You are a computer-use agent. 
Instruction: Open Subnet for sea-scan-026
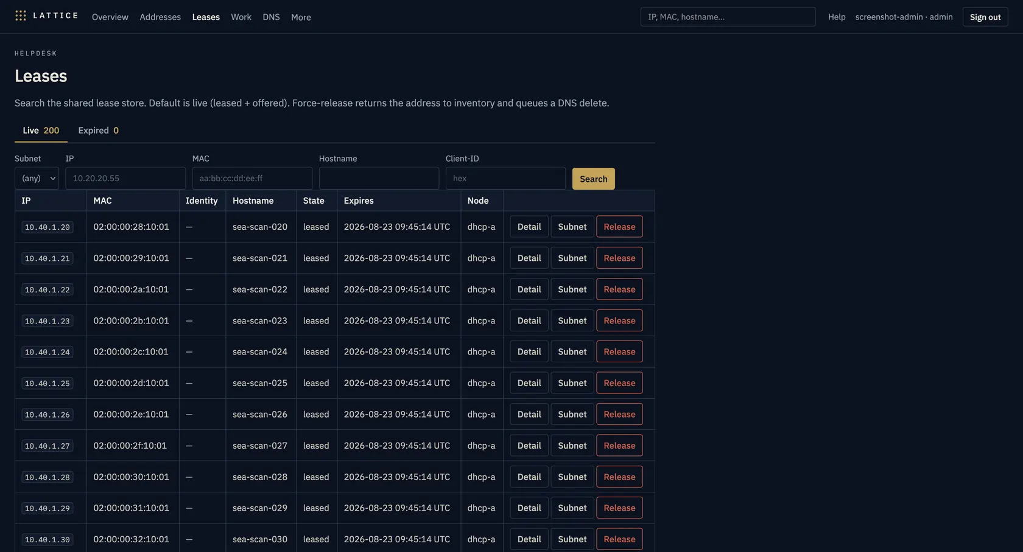click(x=572, y=414)
